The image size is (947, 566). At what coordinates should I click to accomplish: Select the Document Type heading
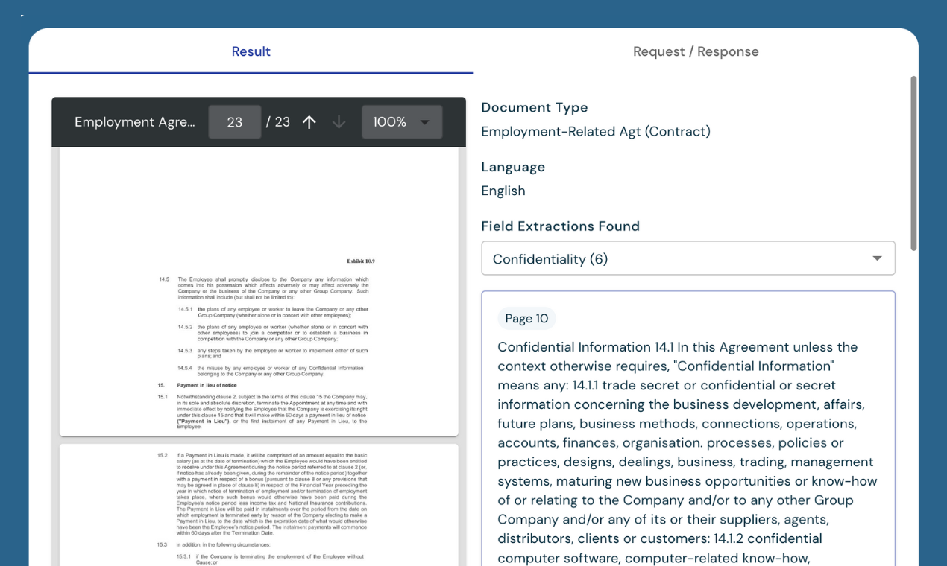click(x=535, y=107)
